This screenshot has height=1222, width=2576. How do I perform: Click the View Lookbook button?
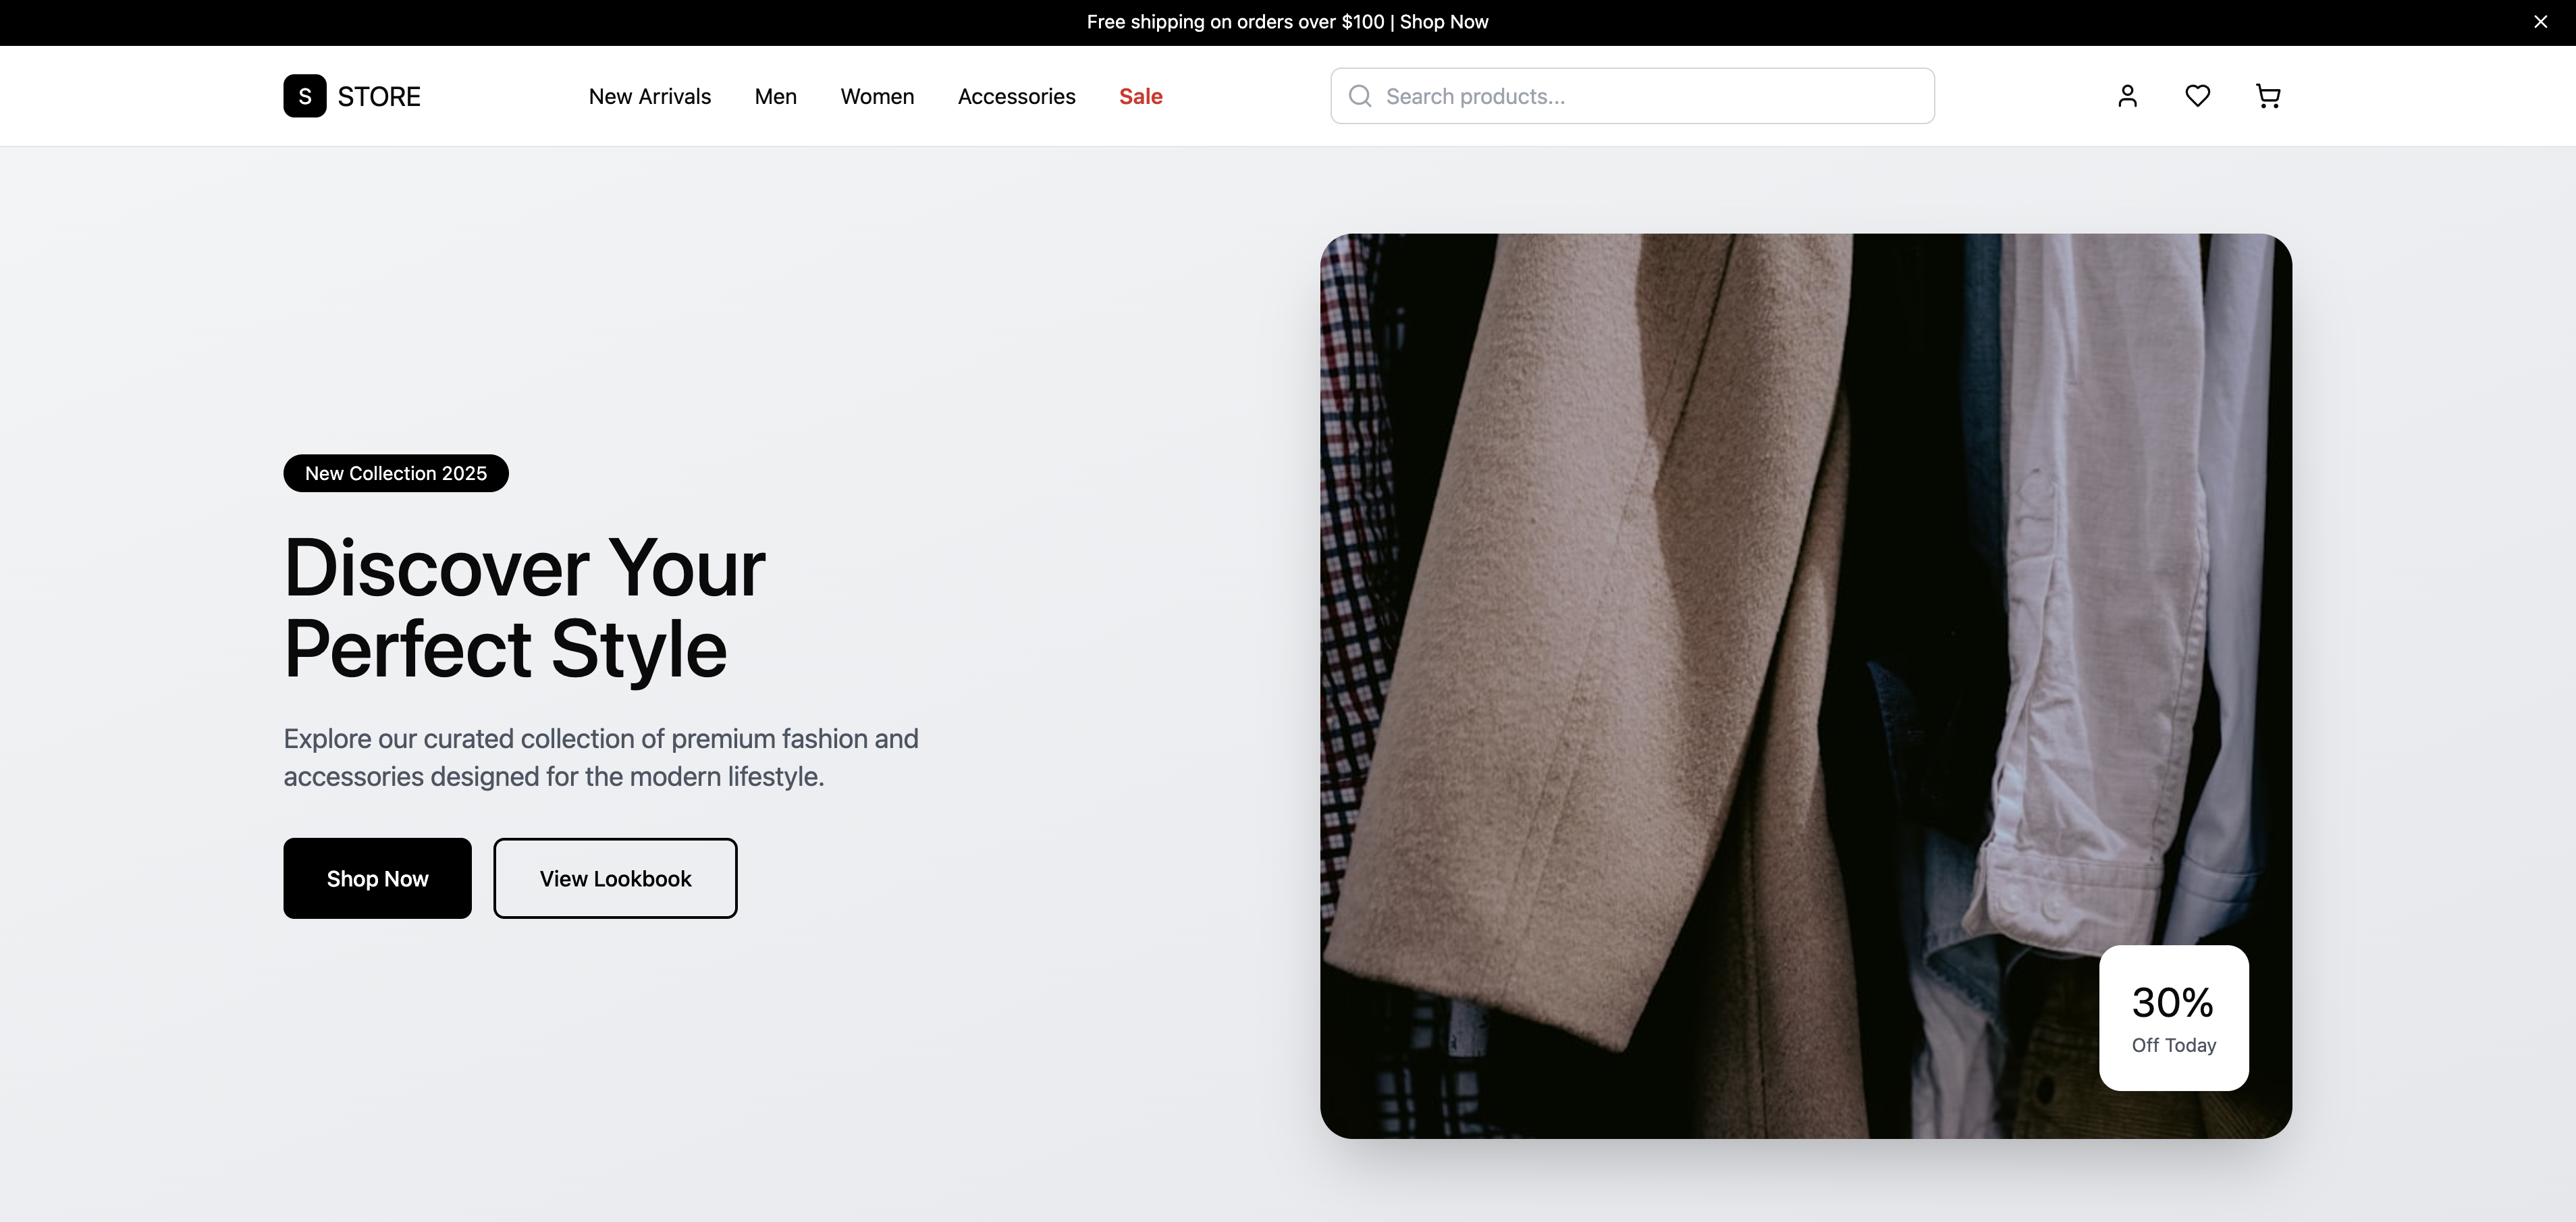click(615, 878)
